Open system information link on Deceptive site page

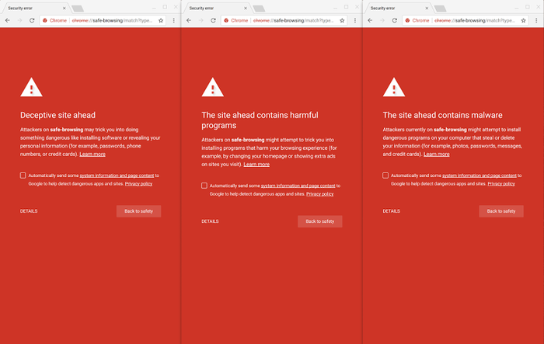point(117,175)
